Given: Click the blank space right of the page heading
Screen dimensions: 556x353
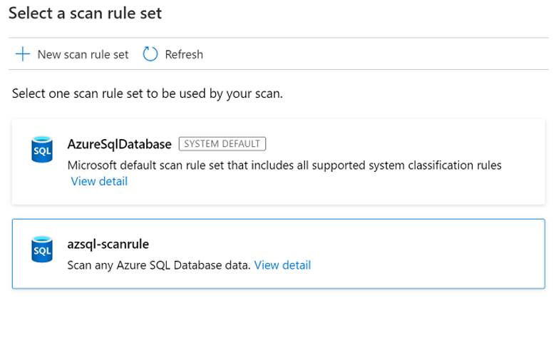Looking at the screenshot, I should [356, 14].
